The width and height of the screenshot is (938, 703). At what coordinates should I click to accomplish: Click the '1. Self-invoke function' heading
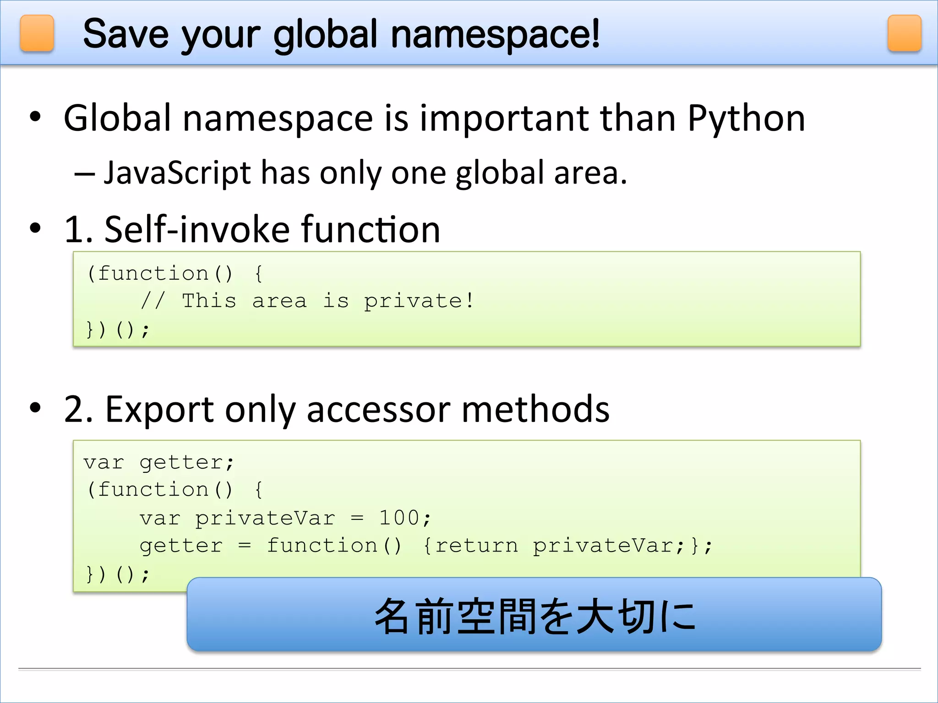coord(252,229)
